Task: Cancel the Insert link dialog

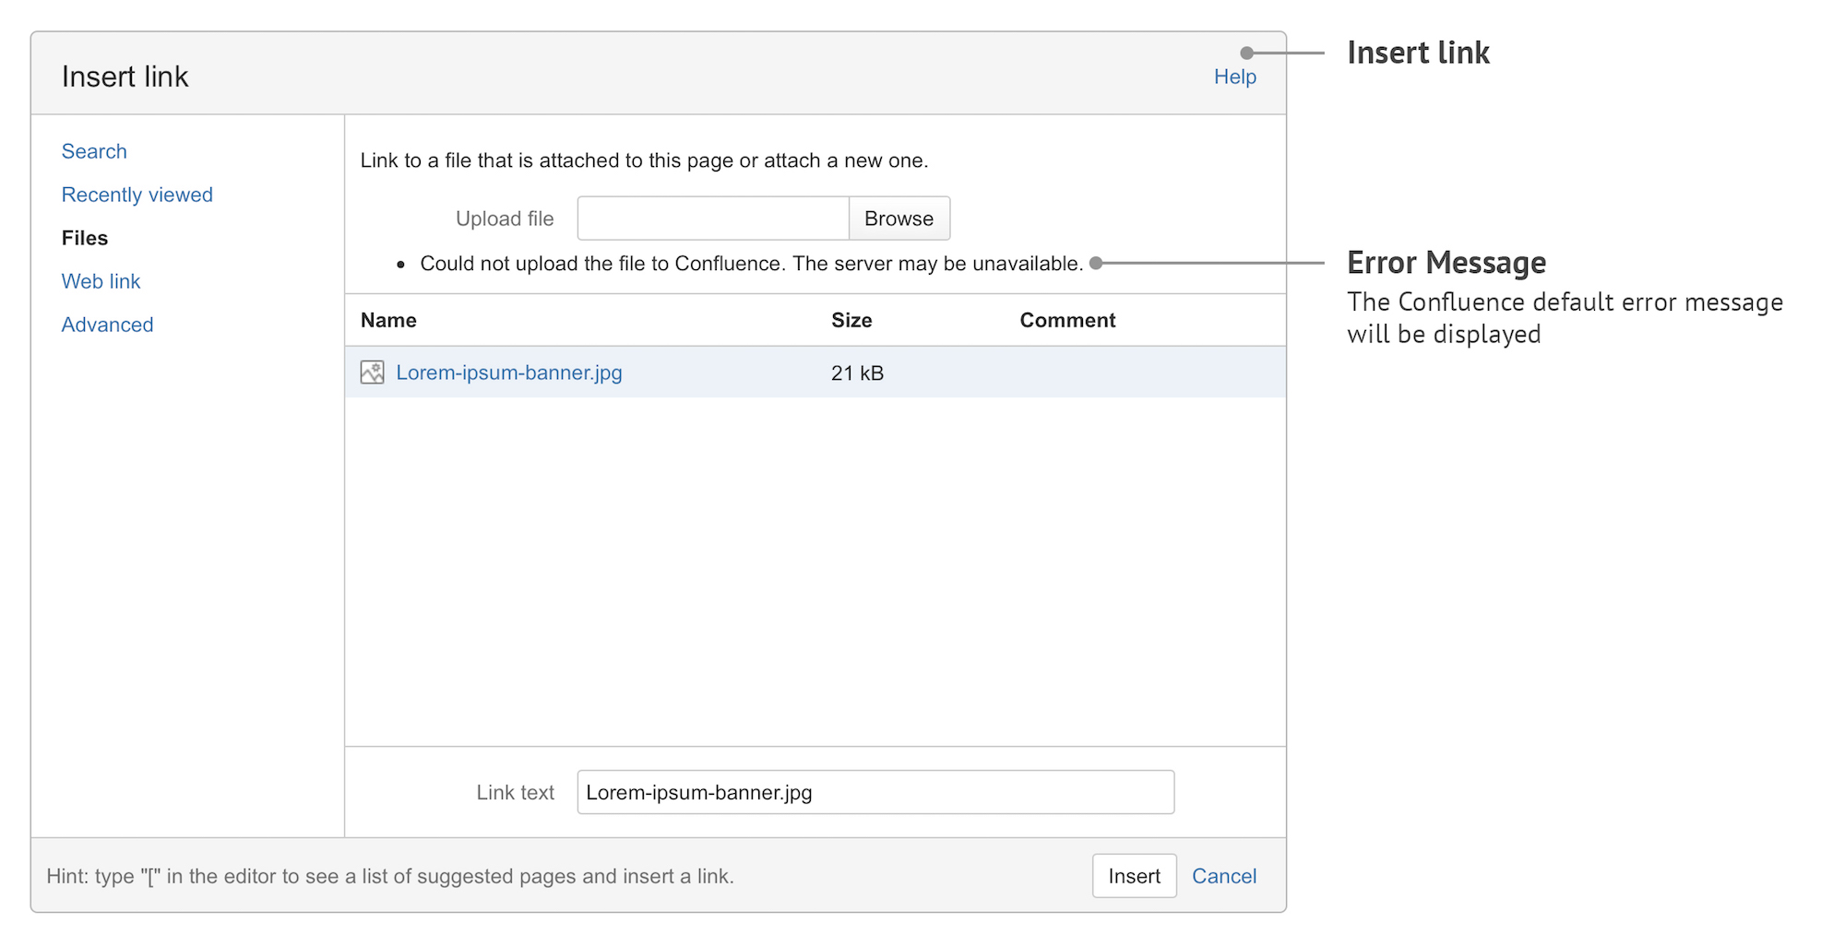Action: 1223,876
